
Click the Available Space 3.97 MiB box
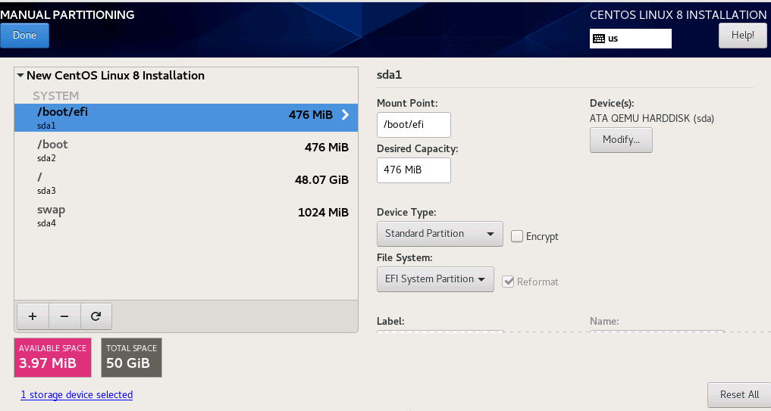click(x=52, y=357)
